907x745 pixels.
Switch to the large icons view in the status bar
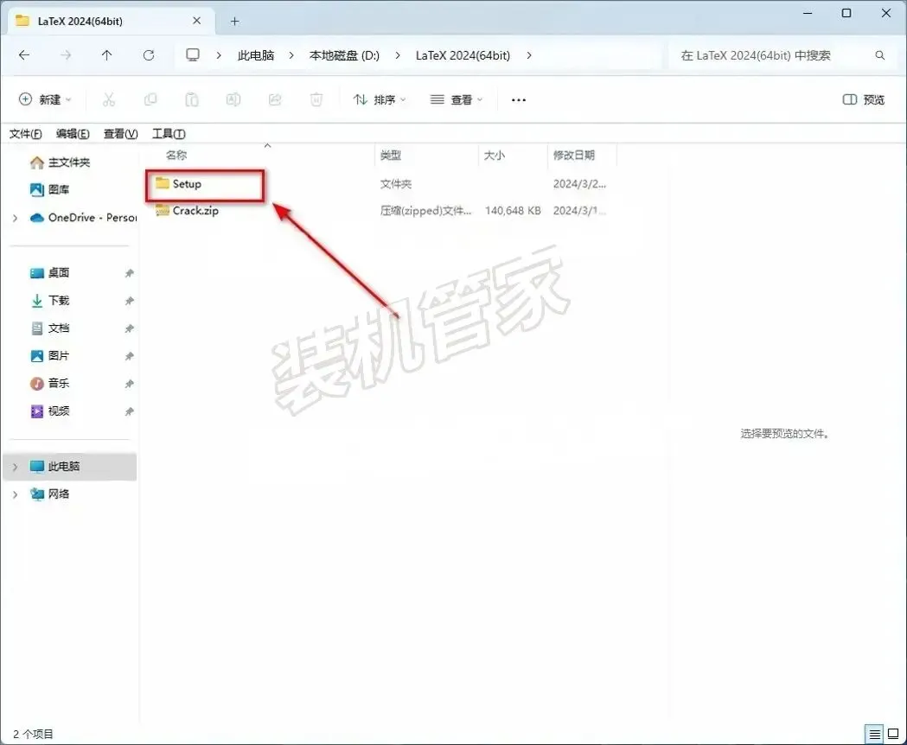(893, 734)
